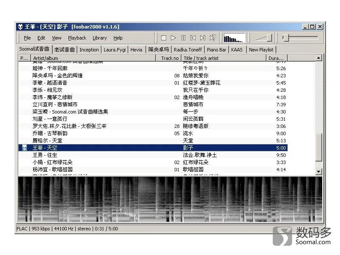Select the 王勇 - 往生 track
The image size is (340, 255).
pos(153,155)
